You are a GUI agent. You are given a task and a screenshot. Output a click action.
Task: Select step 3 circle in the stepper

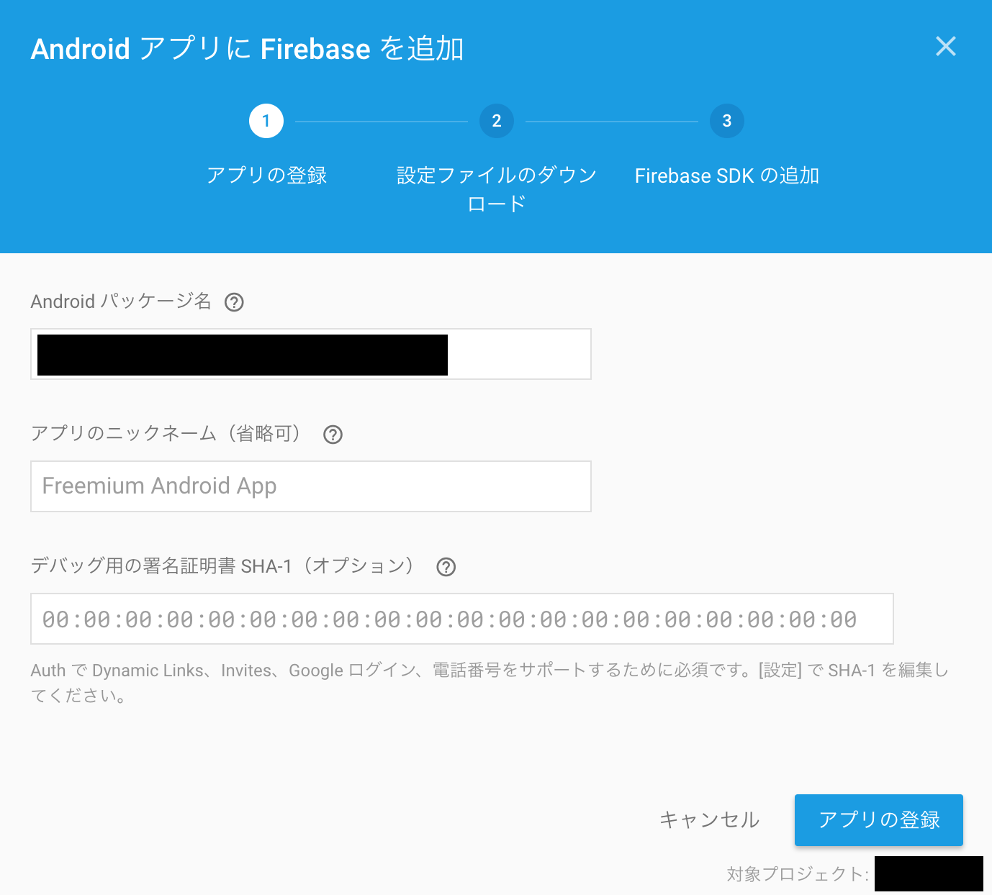(727, 121)
